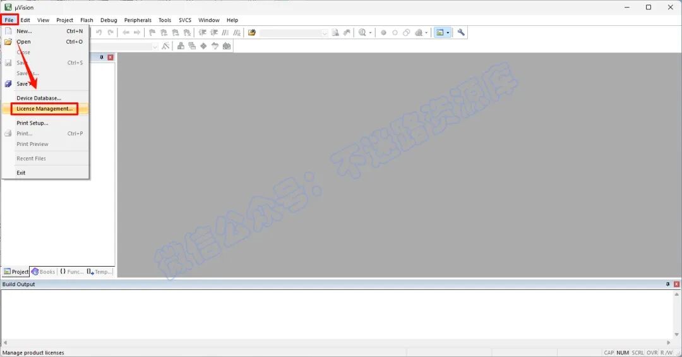Open the Project menu
This screenshot has width=682, height=357.
(65, 20)
